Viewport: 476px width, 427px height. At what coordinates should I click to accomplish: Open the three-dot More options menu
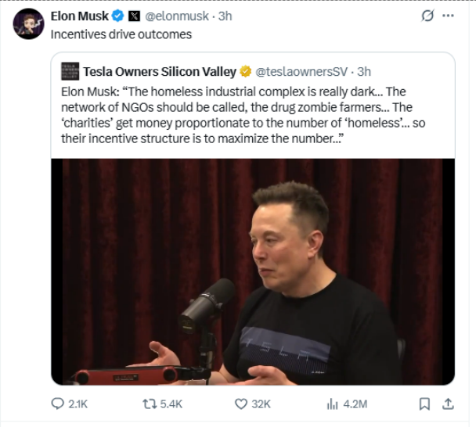pos(448,16)
